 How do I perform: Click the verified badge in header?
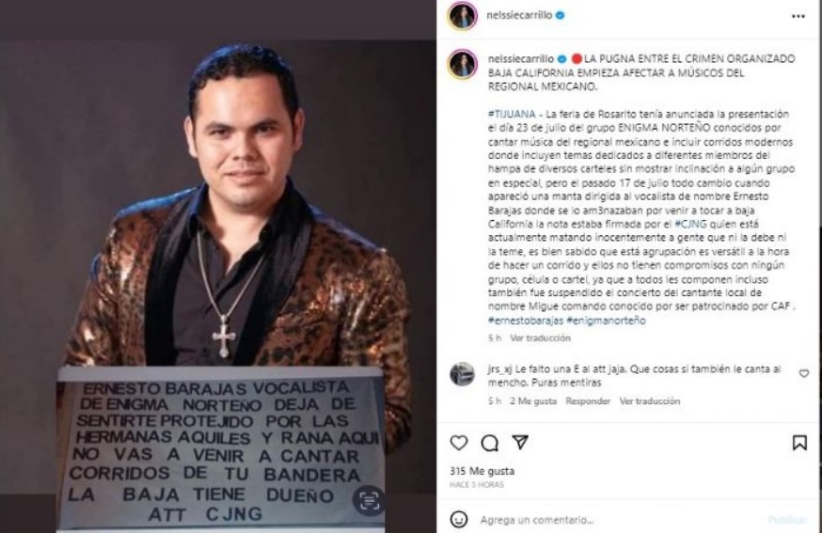[x=560, y=15]
